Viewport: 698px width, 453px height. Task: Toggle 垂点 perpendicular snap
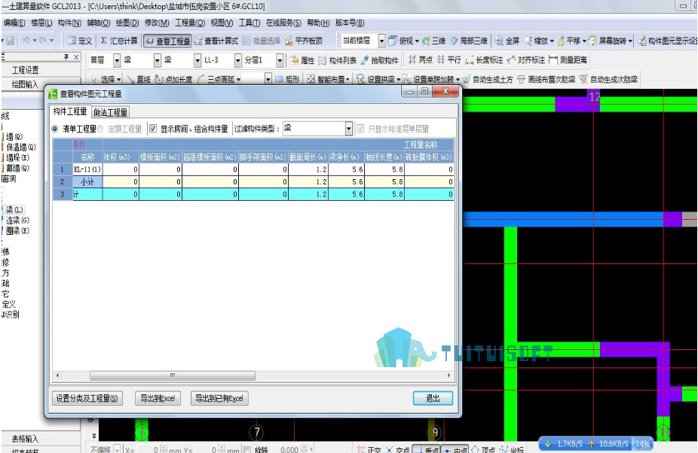coord(426,450)
